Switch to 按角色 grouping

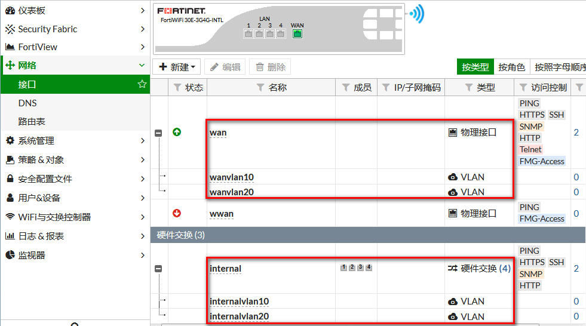point(511,67)
